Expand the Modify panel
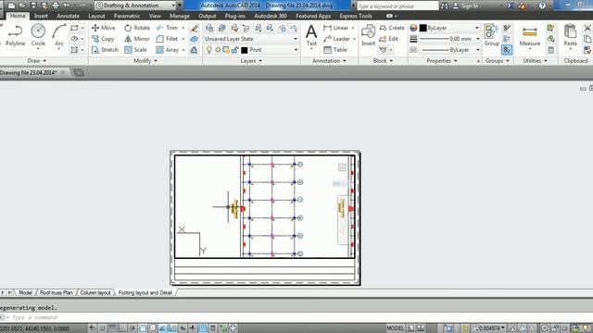Screen dimensions: 593x333 145,61
